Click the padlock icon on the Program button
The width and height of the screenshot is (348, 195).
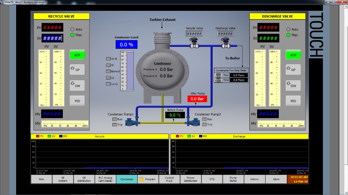(x=141, y=179)
